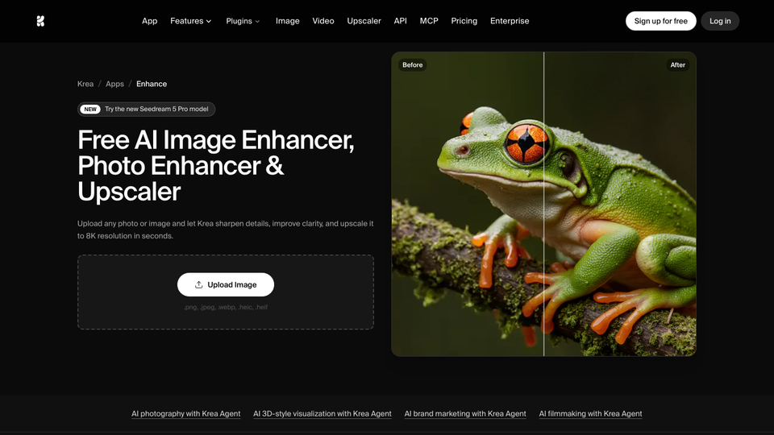Expand the Plugins dropdown menu
Viewport: 774px width, 435px height.
click(243, 21)
